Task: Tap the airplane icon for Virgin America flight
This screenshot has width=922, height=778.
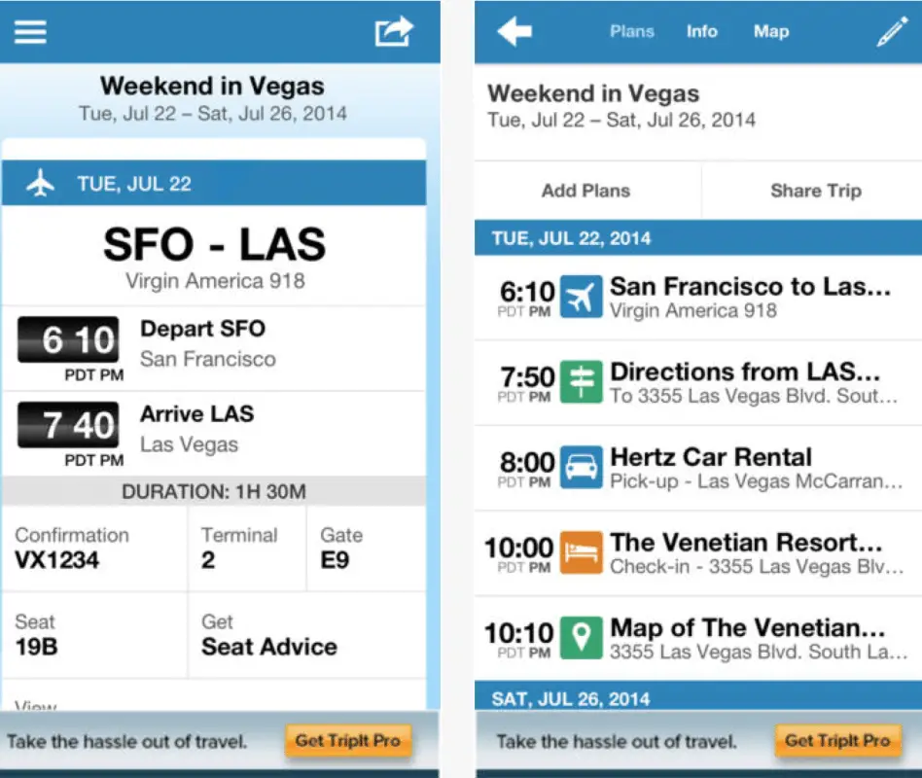Action: (x=581, y=297)
